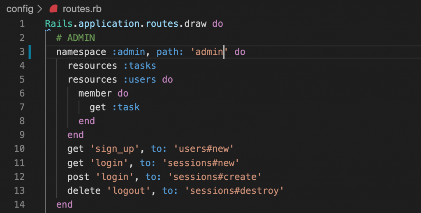Click the 'namespace' keyword
This screenshot has width=421, height=213.
81,51
